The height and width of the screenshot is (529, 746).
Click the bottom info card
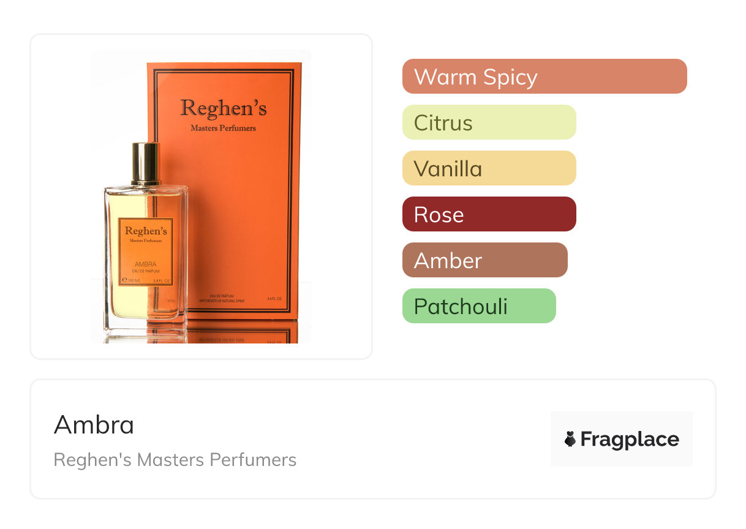pos(373,439)
